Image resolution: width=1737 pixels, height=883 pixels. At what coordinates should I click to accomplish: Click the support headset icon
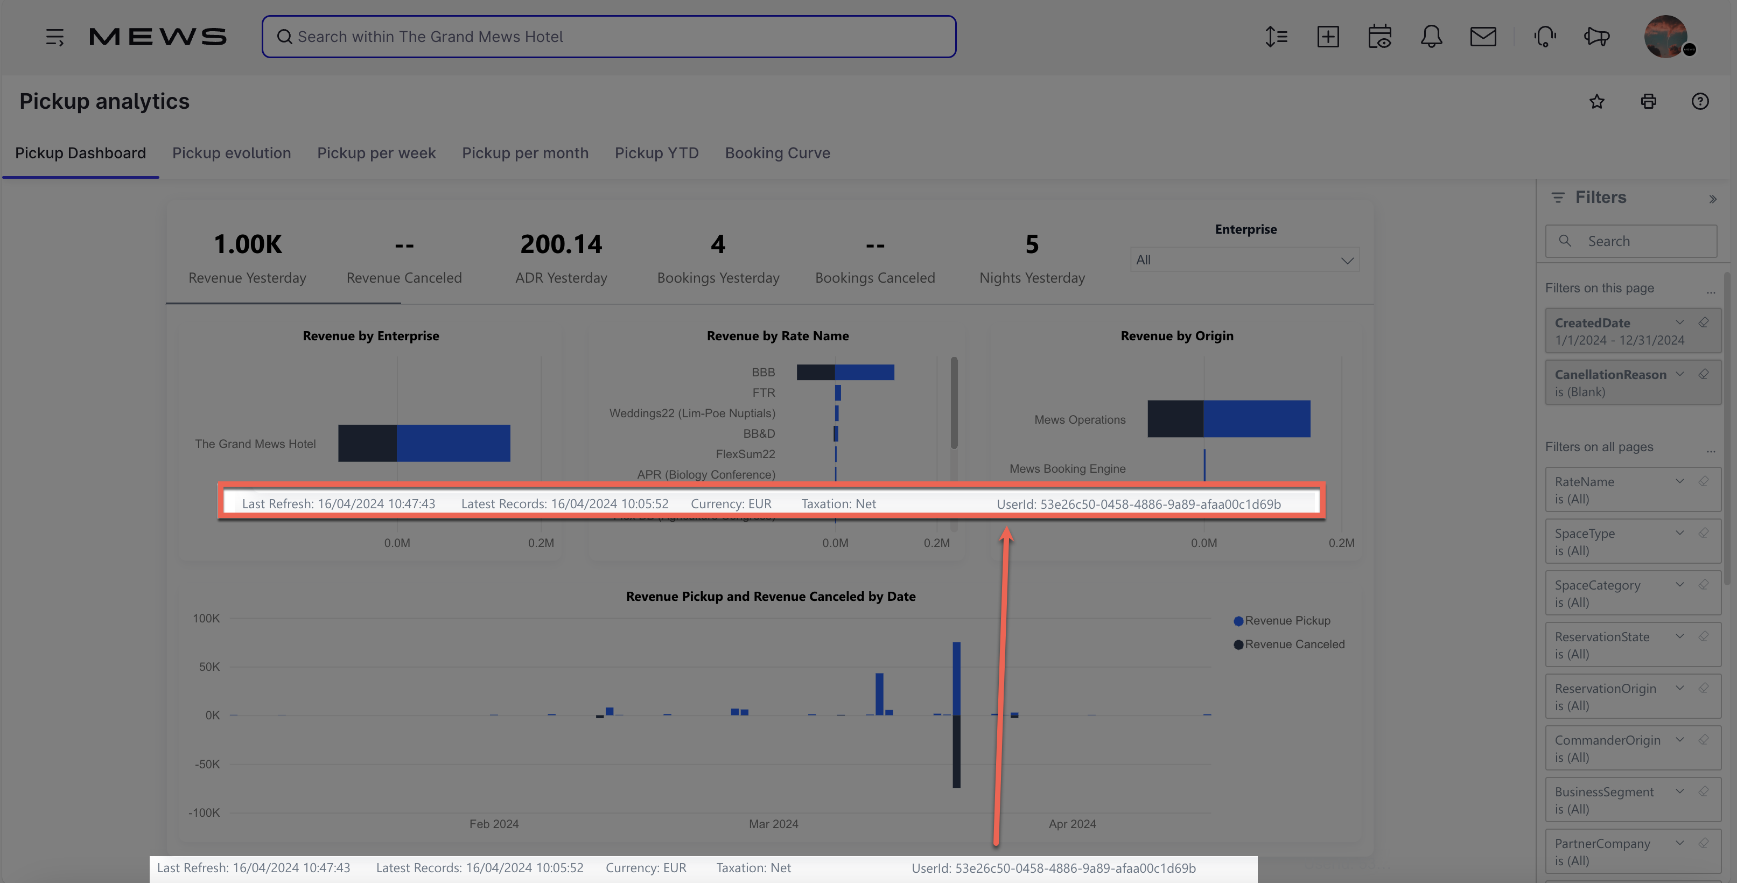tap(1545, 37)
